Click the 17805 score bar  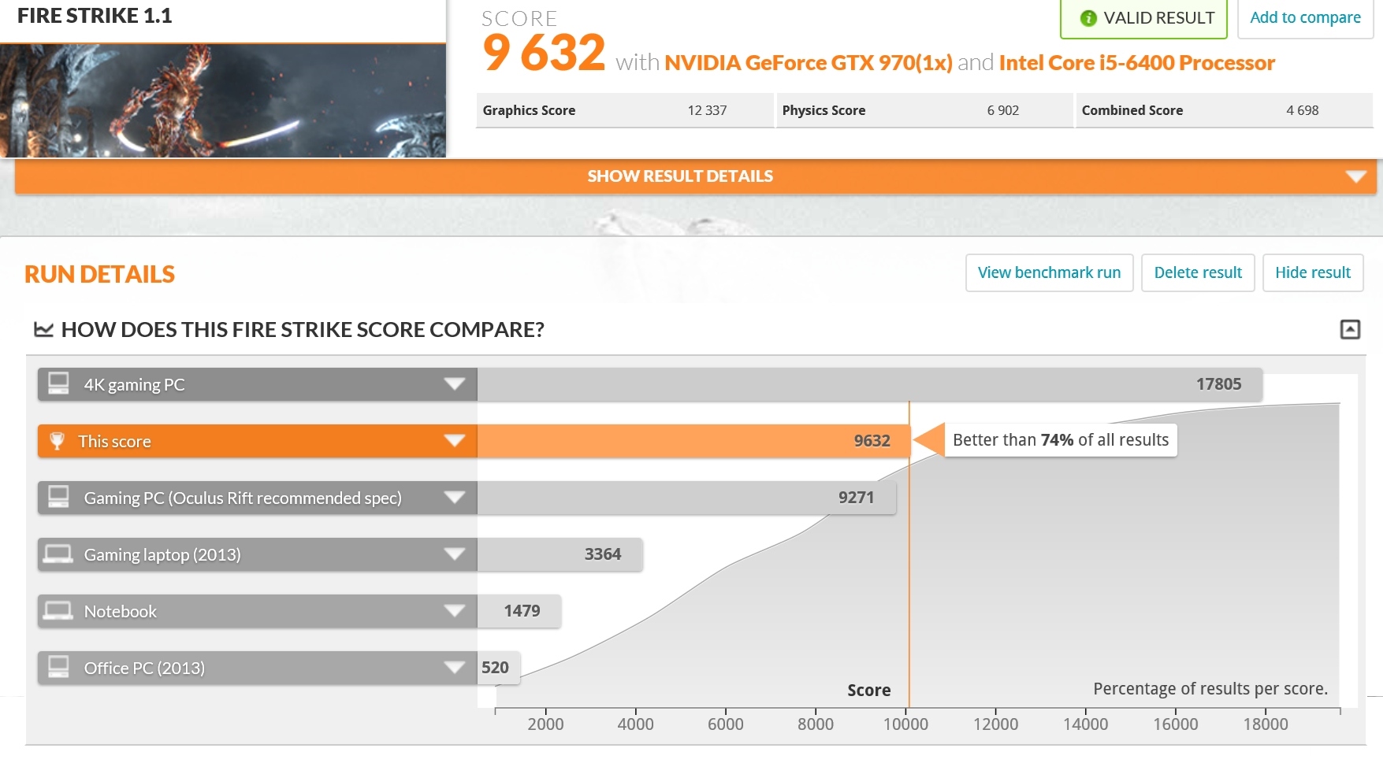(870, 384)
